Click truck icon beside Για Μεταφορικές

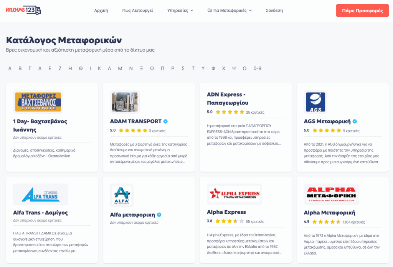[x=210, y=10]
